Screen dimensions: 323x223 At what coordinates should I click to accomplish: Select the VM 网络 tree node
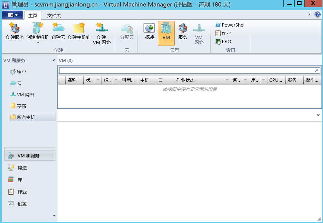tap(22, 94)
